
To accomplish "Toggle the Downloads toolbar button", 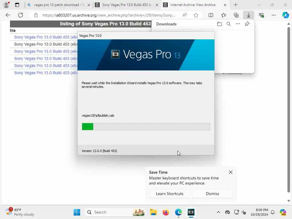I will (x=249, y=15).
